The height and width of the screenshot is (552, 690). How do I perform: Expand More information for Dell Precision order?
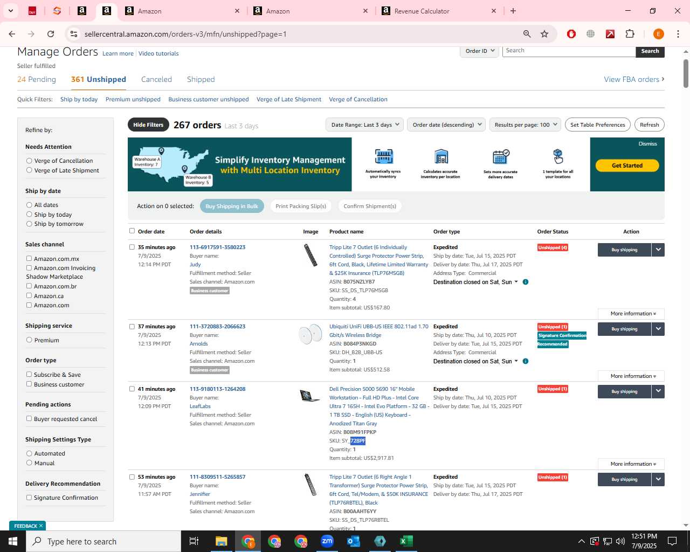(631, 464)
